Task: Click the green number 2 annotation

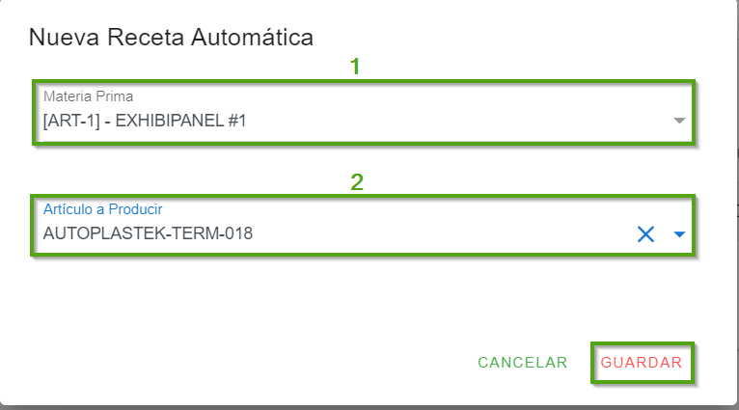Action: pyautogui.click(x=356, y=181)
